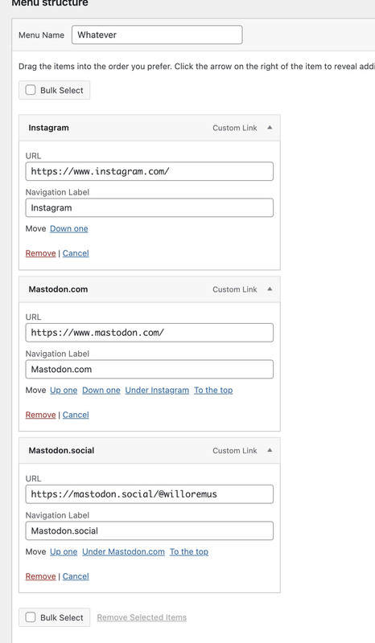Collapse the Instagram menu item arrow
The image size is (375, 643).
click(x=270, y=128)
